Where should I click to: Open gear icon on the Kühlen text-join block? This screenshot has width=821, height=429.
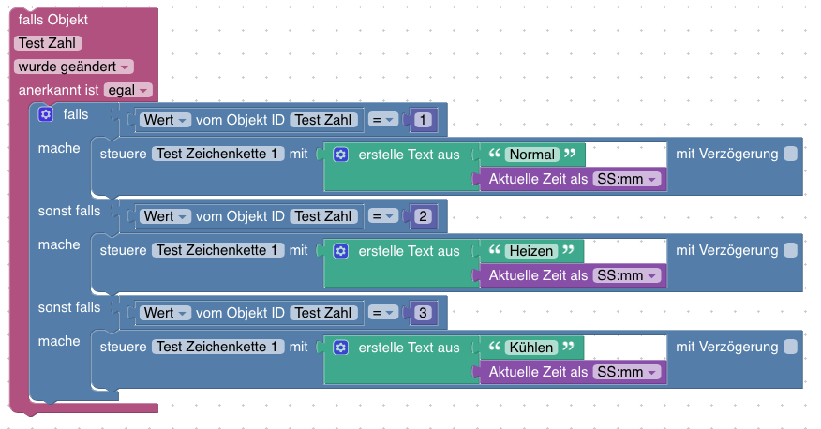pos(341,348)
